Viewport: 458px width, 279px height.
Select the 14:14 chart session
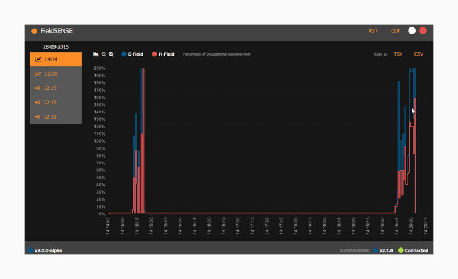[56, 59]
